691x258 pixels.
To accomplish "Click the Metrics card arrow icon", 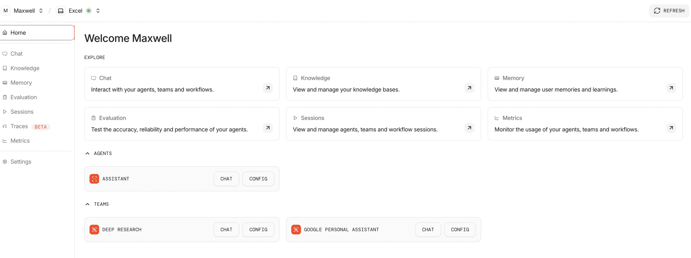I will pyautogui.click(x=671, y=128).
